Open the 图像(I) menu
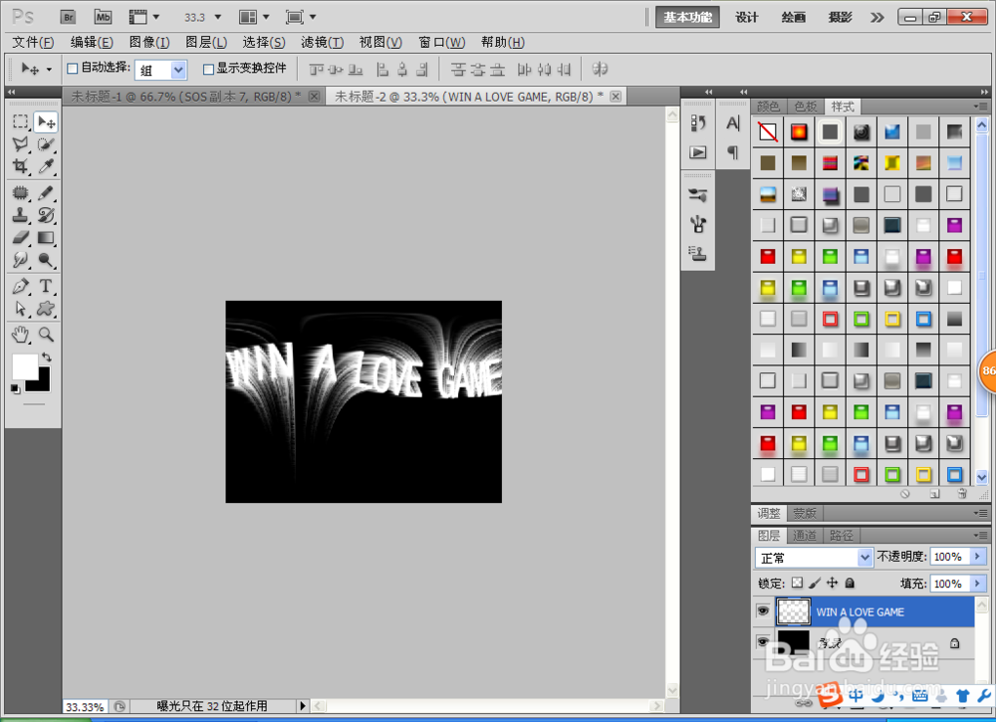Image resolution: width=996 pixels, height=722 pixels. 149,42
